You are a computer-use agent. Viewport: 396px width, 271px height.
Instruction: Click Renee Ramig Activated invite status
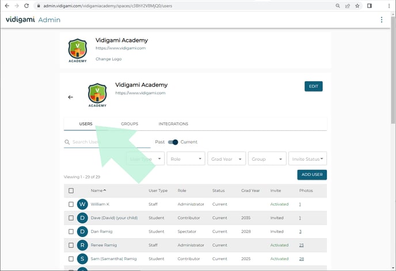(x=279, y=245)
